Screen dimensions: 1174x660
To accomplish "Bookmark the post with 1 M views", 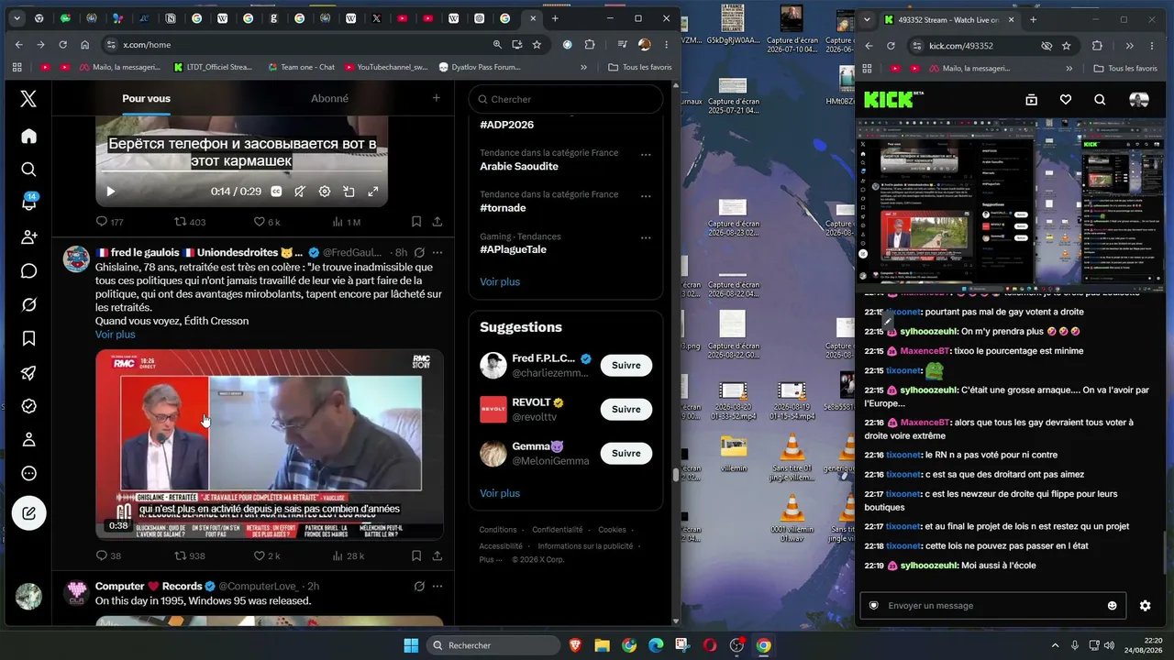I will point(416,222).
